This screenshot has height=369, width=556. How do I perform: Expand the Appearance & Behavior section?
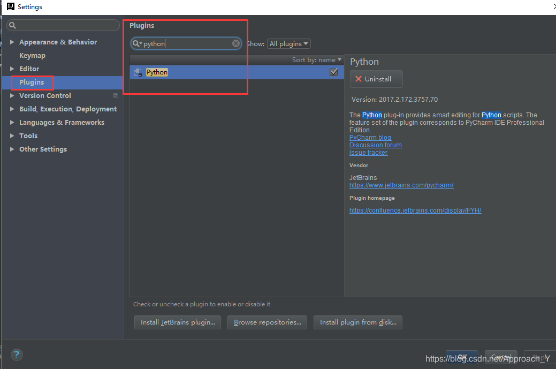tap(12, 42)
